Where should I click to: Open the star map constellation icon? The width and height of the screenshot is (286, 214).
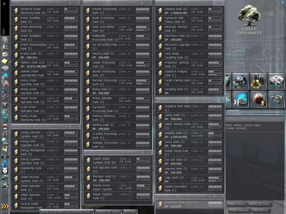(5, 90)
